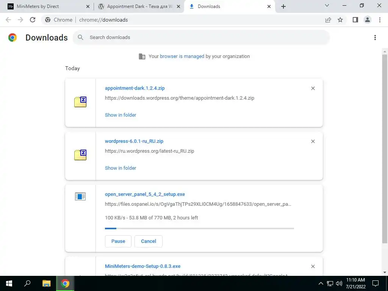This screenshot has height=291, width=388.
Task: Click the zip file icon for appointment-dark
Action: 80,102
